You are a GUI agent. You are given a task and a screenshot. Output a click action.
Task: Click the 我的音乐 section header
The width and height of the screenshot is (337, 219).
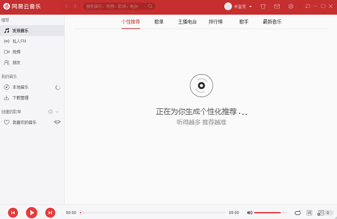pyautogui.click(x=9, y=76)
